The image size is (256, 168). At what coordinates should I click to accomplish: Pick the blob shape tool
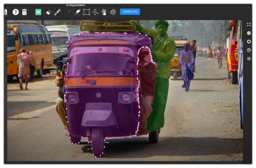95,12
